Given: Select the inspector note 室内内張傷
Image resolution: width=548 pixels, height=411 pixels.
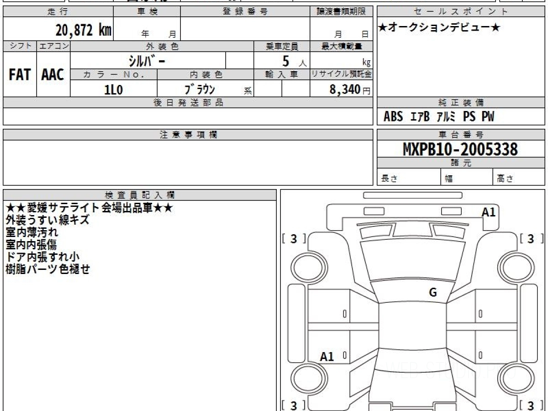Looking at the screenshot, I should (x=31, y=245).
